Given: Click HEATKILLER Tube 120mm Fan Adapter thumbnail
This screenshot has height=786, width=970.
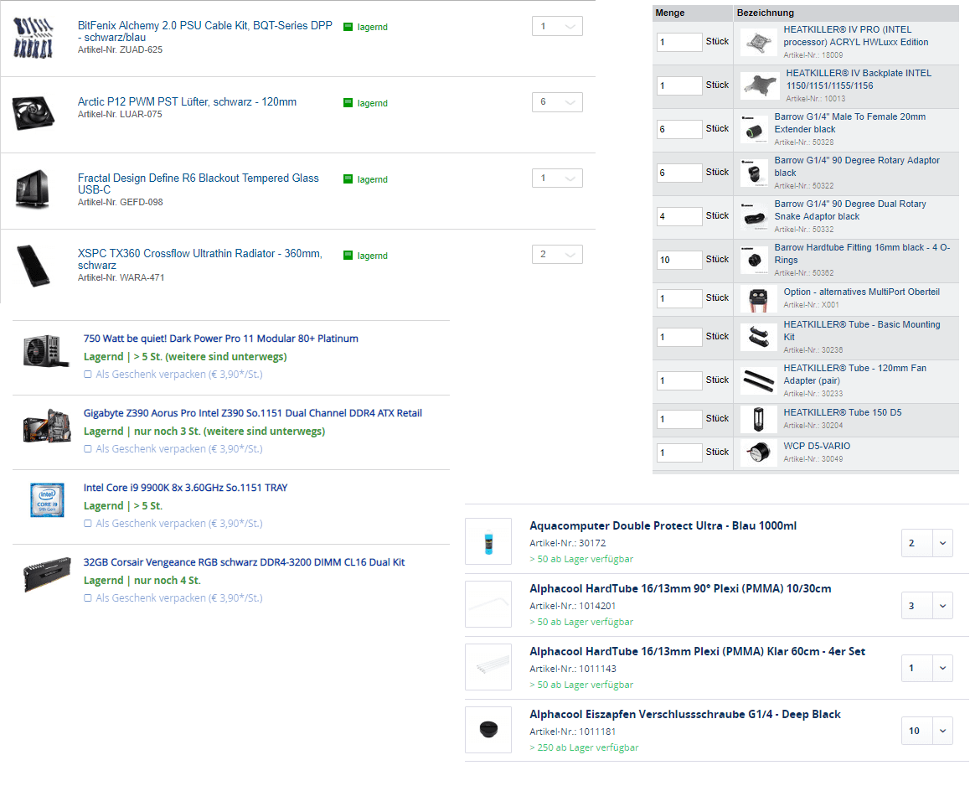Looking at the screenshot, I should click(x=758, y=380).
